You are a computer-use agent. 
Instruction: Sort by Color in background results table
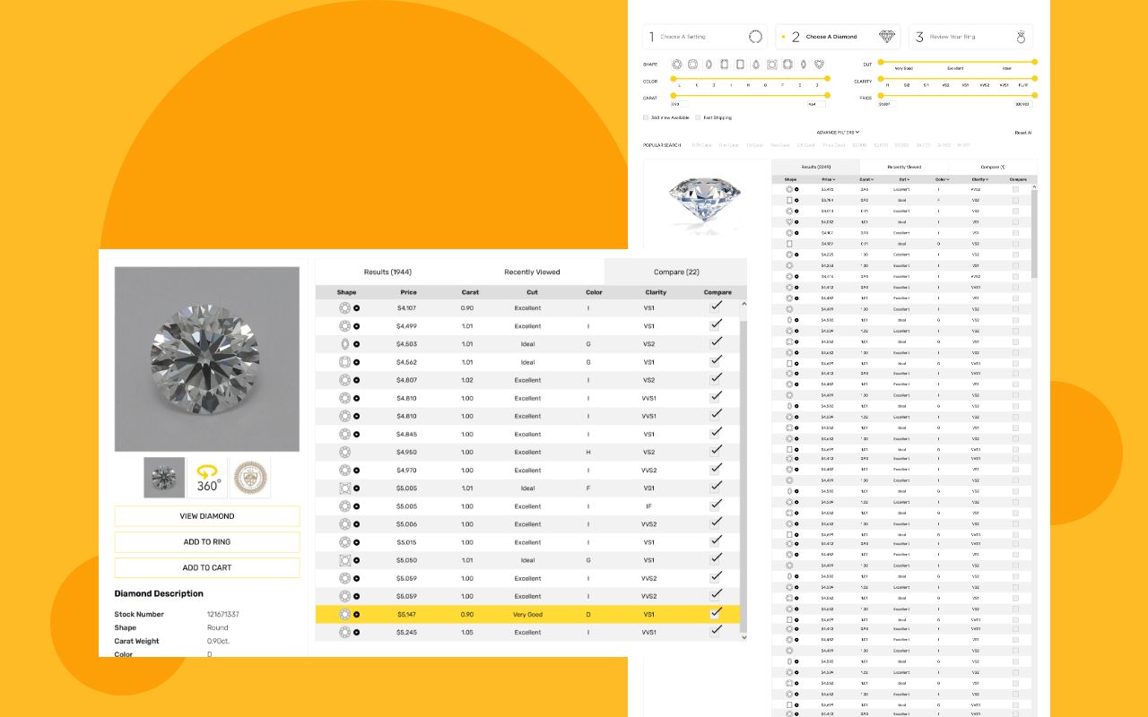click(x=942, y=179)
